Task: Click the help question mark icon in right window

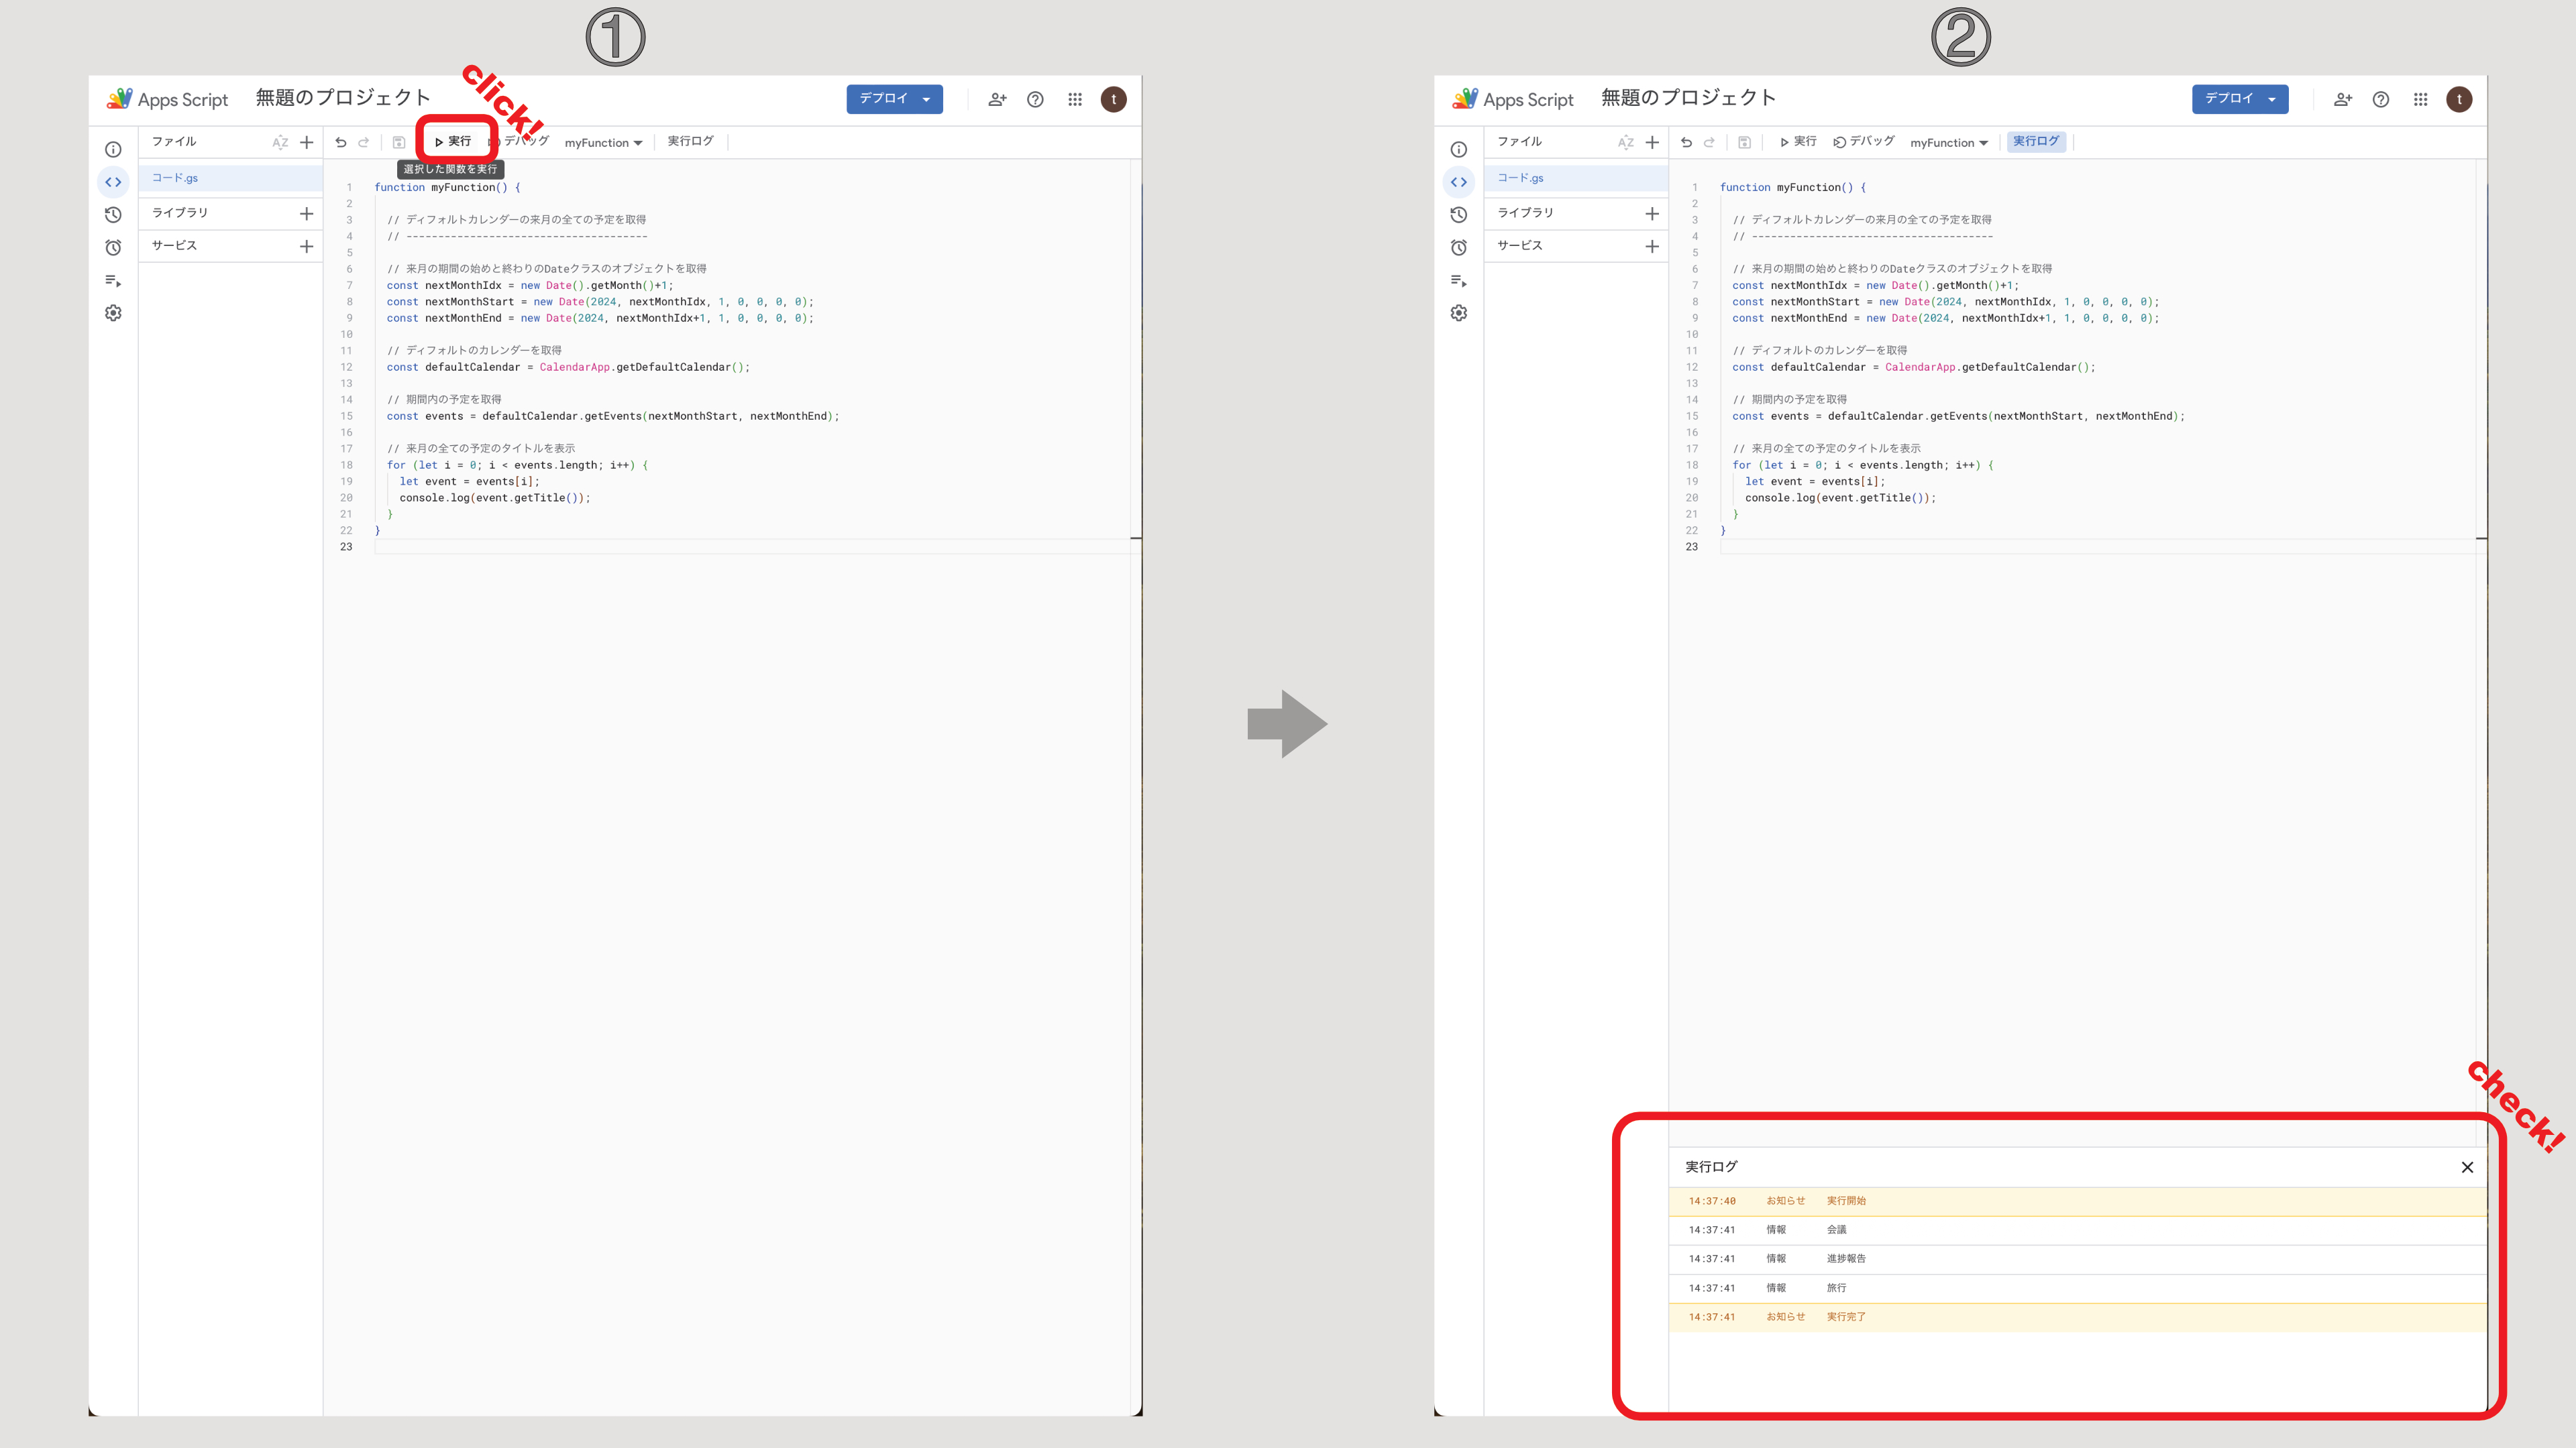Action: [2381, 99]
